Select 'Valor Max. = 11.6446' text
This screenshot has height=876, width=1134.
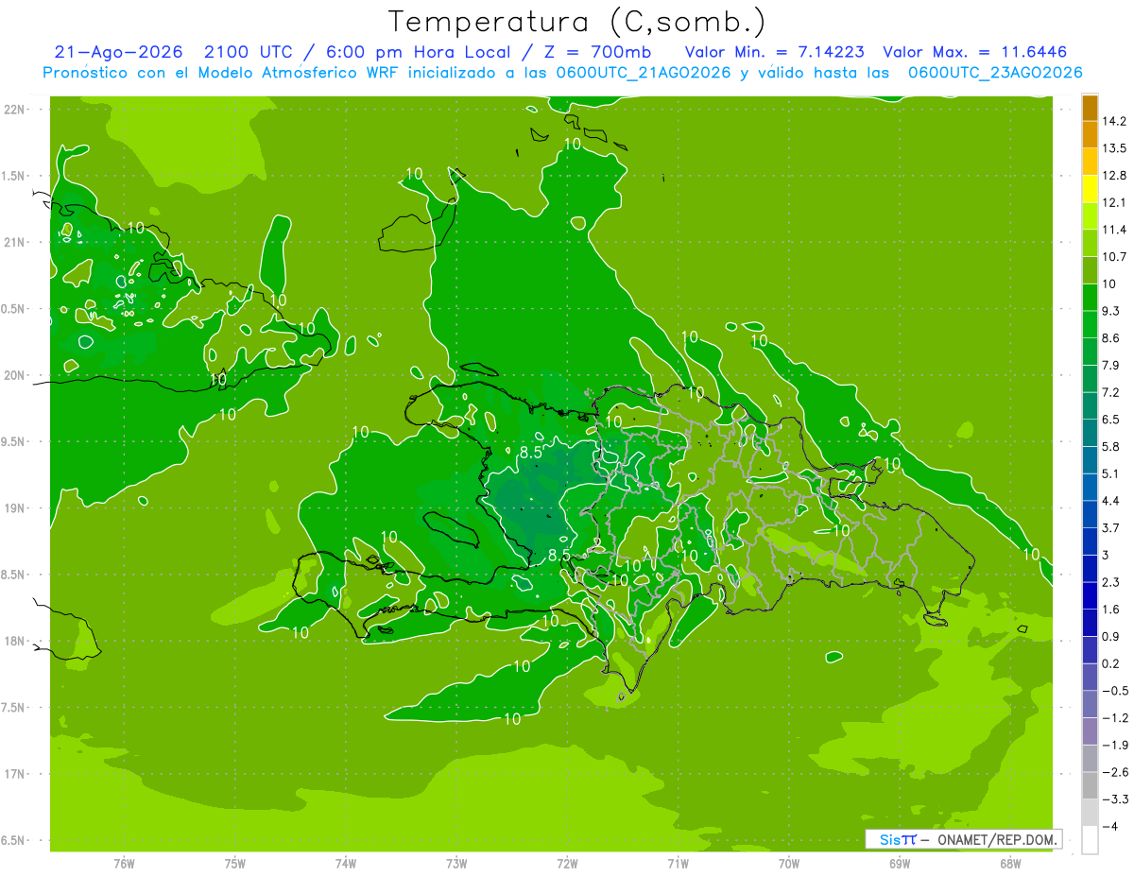(975, 52)
